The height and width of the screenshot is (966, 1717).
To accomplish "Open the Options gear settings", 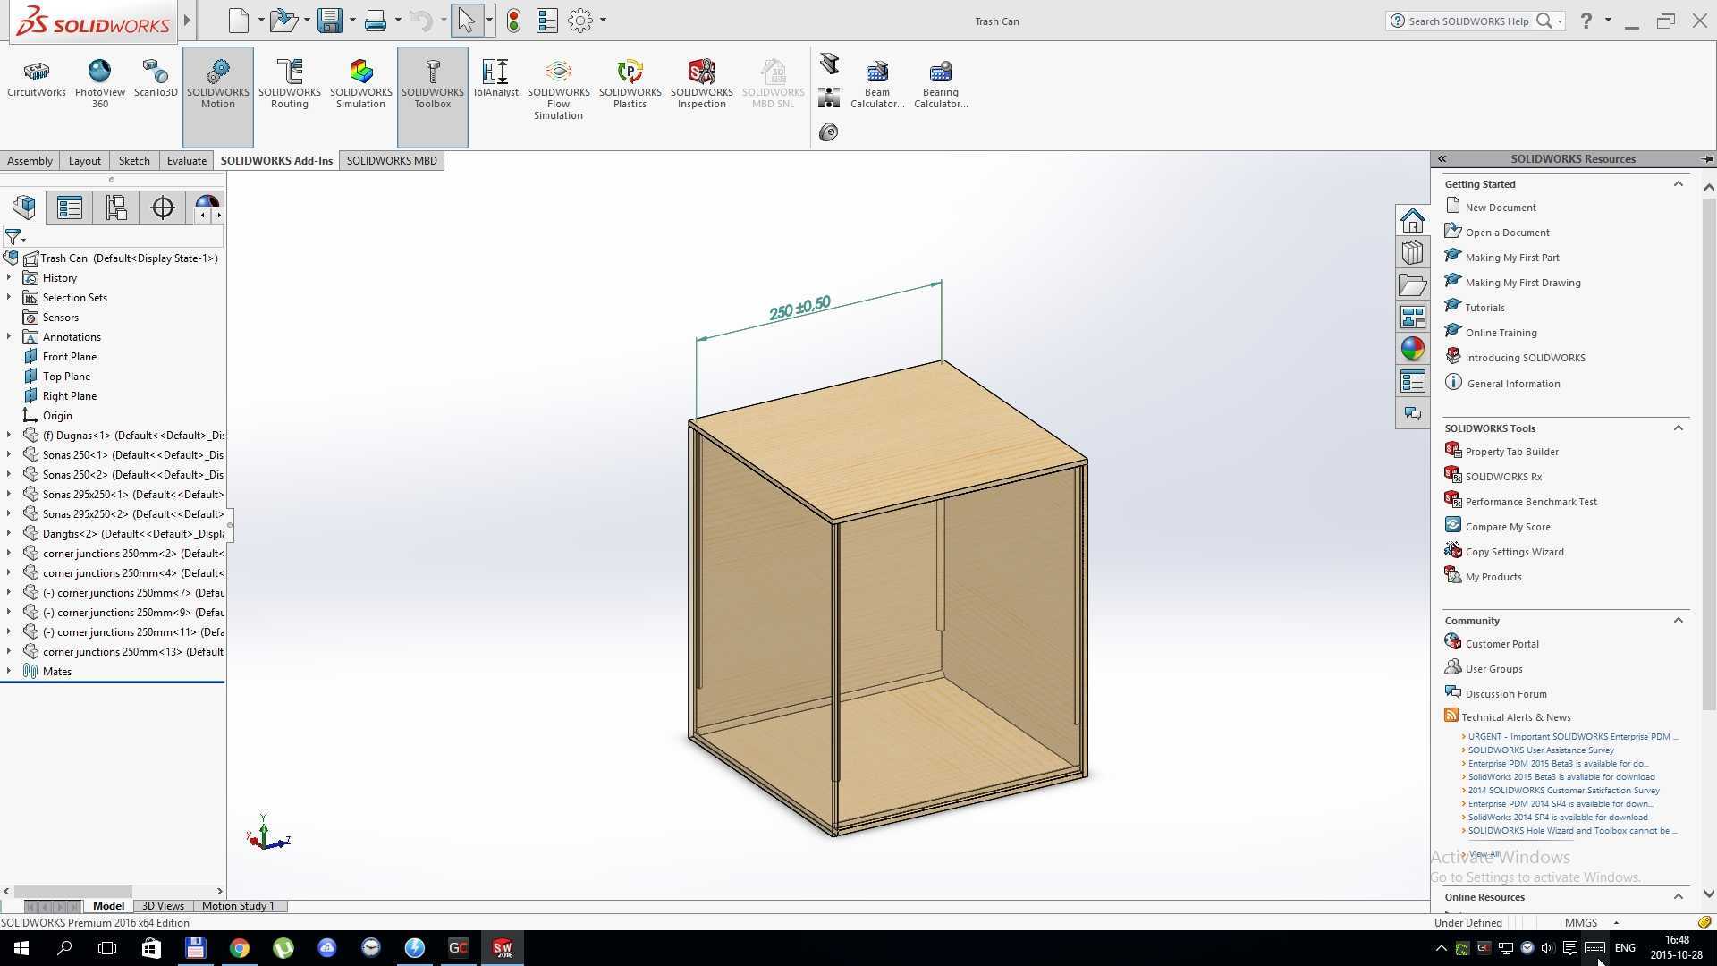I will pos(580,21).
